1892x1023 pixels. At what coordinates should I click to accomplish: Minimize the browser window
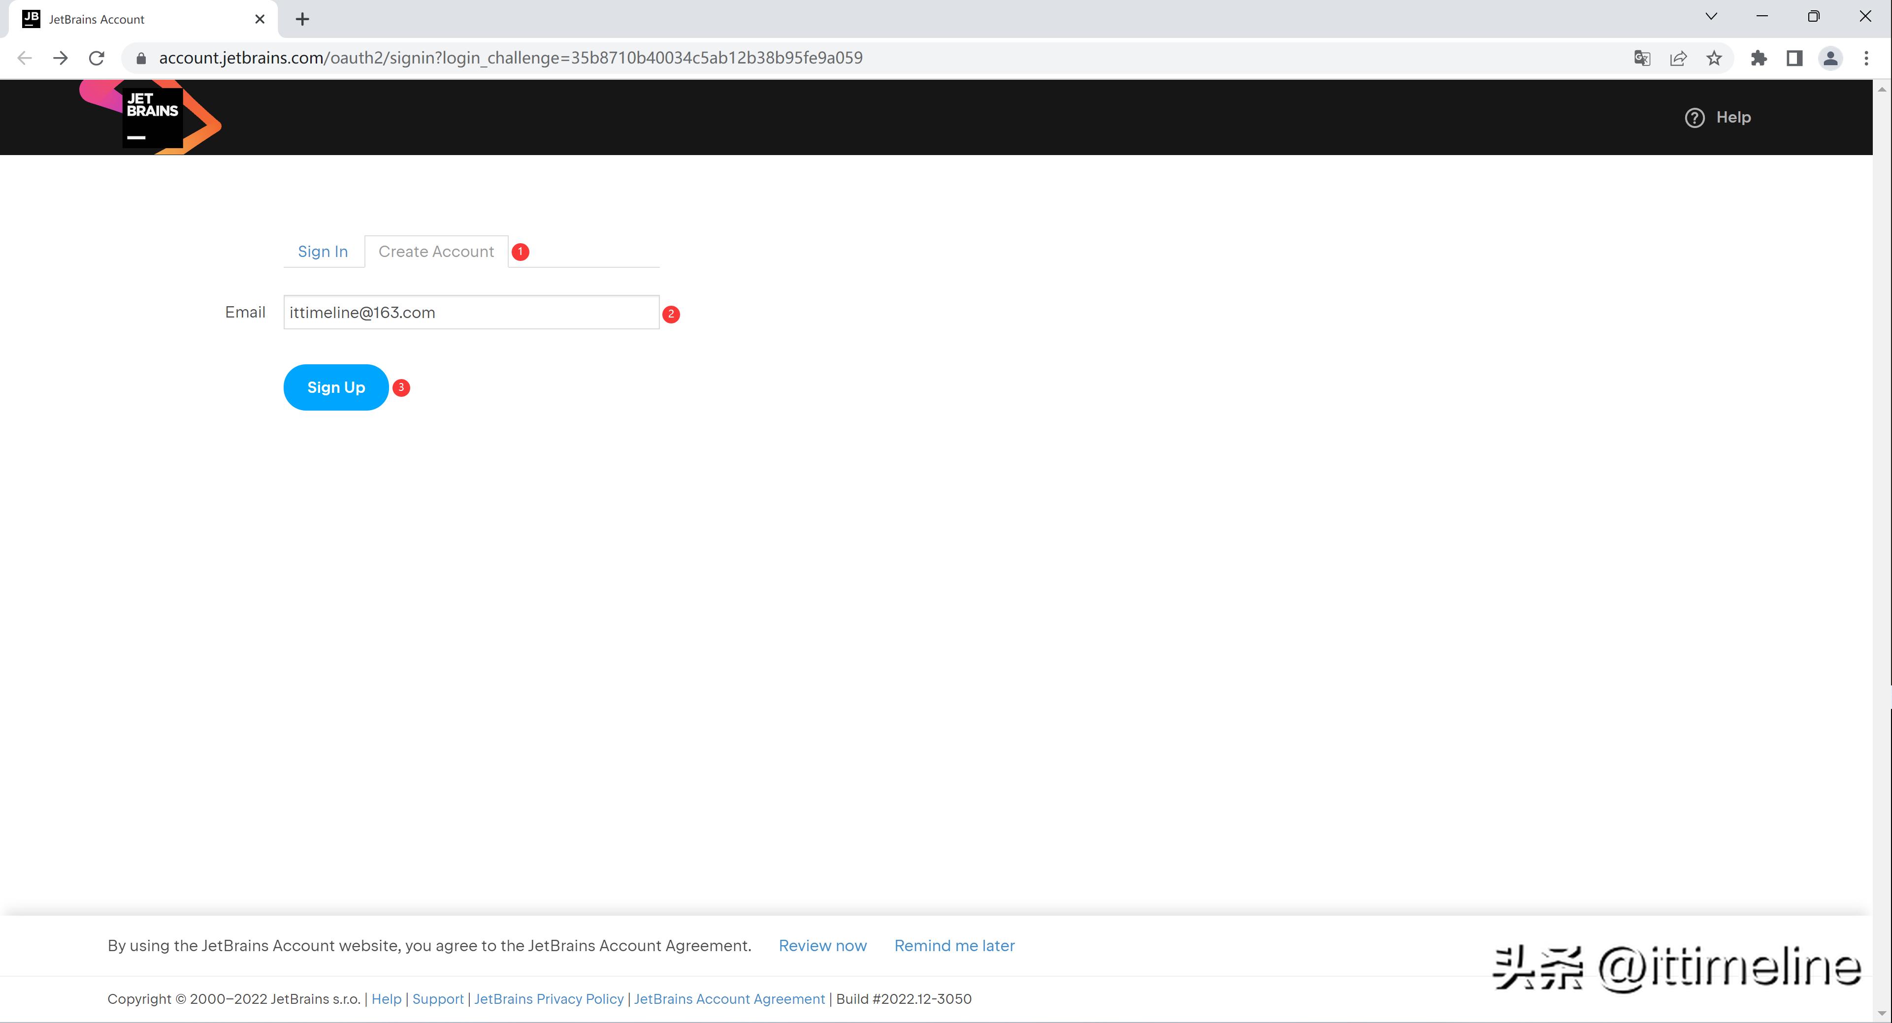(x=1762, y=16)
